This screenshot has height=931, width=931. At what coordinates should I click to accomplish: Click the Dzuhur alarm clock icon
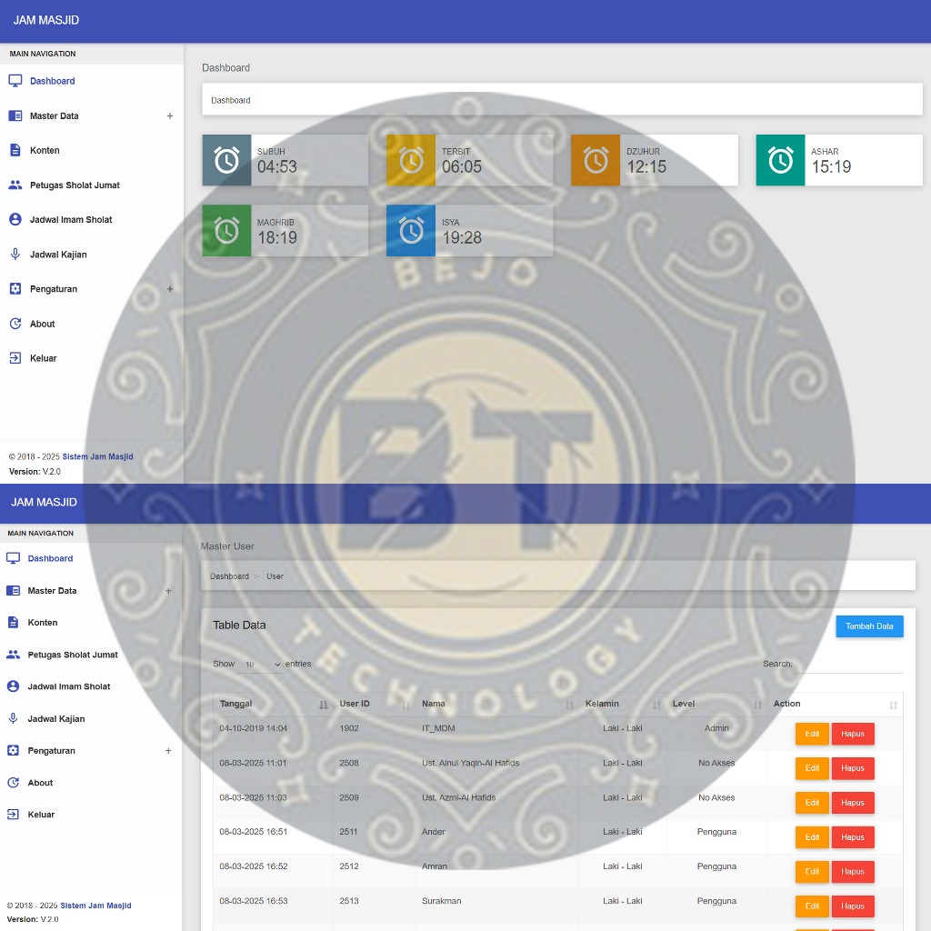596,160
